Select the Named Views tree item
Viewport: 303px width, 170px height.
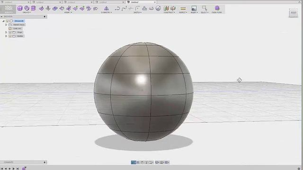point(19,25)
